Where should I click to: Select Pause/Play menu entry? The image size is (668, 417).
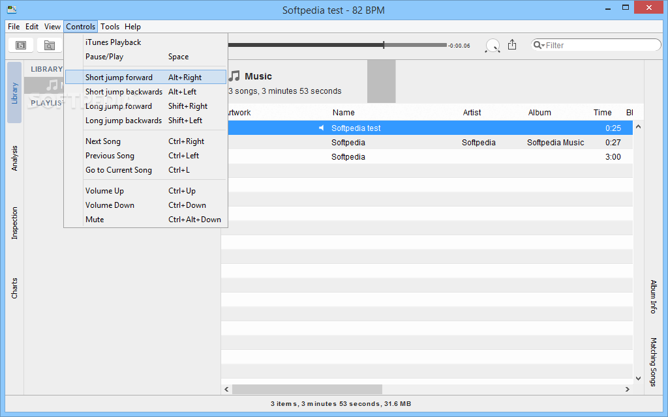pyautogui.click(x=145, y=57)
